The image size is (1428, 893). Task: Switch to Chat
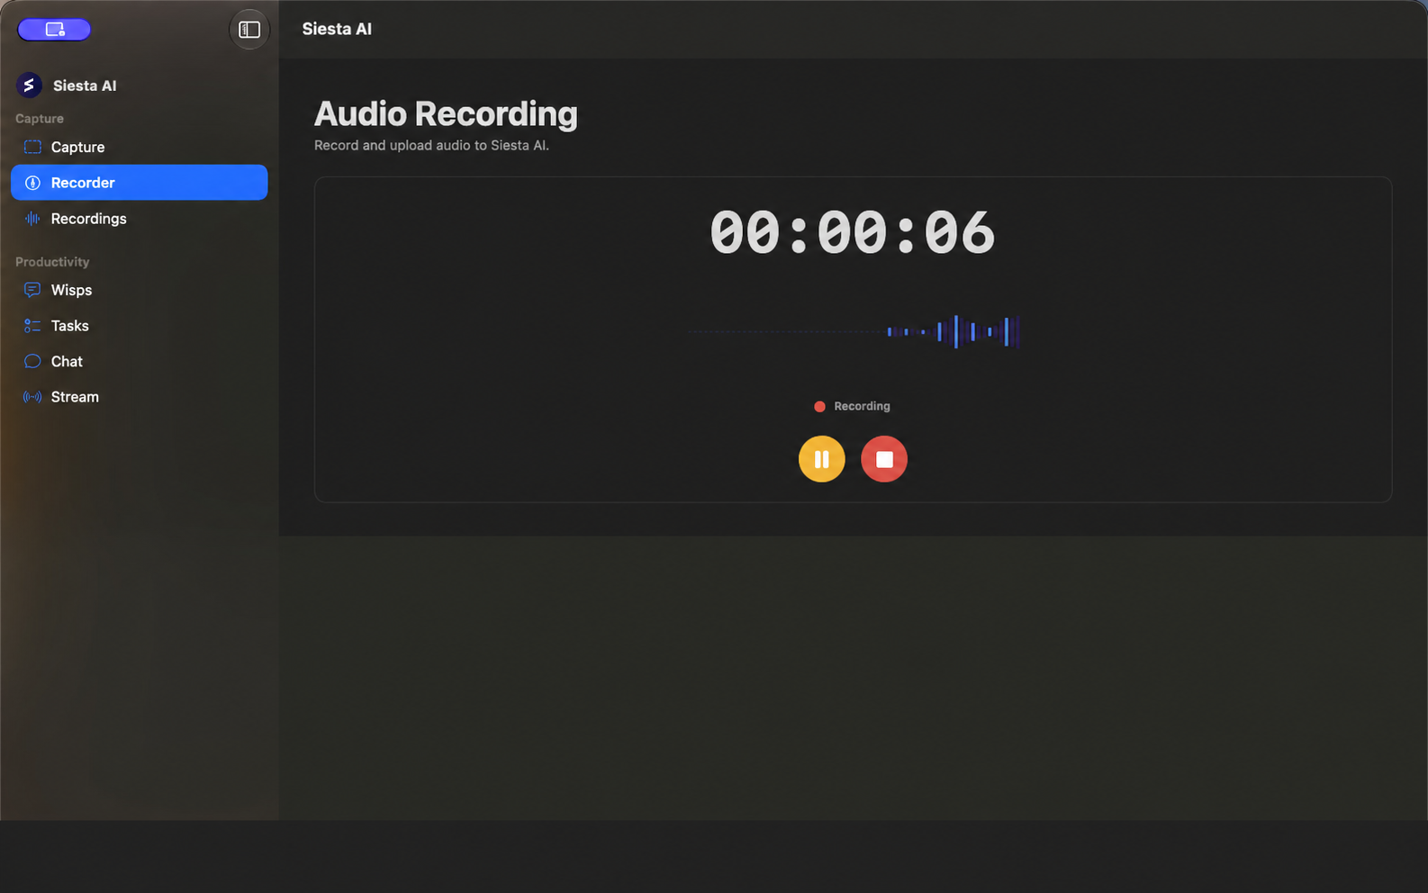[139, 361]
